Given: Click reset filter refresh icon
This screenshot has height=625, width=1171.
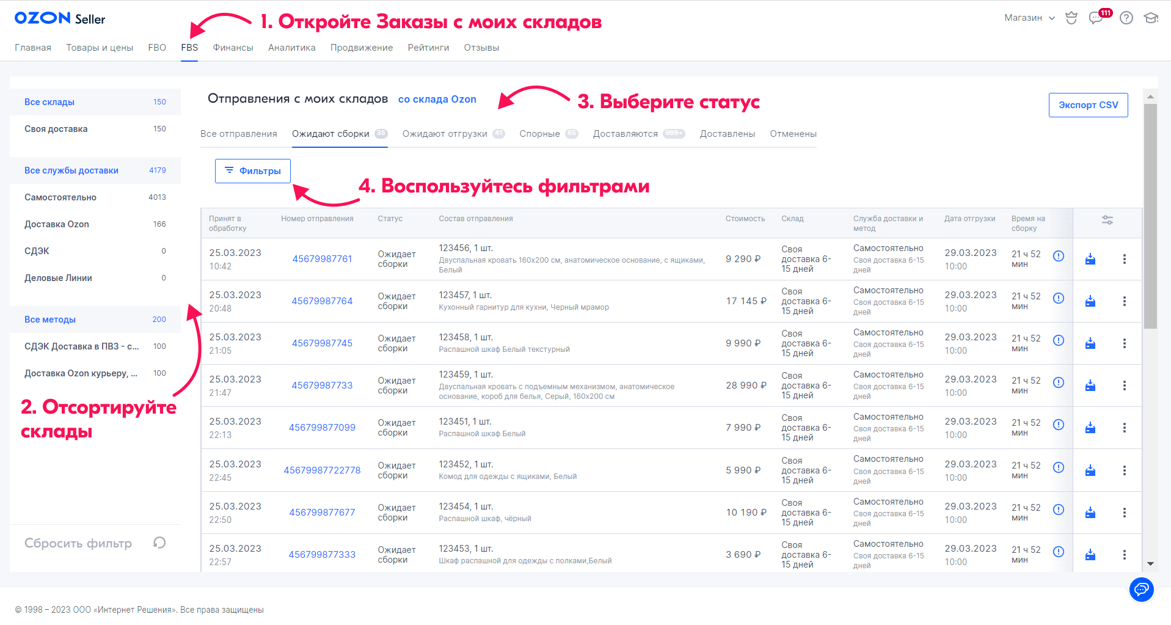Looking at the screenshot, I should click(159, 543).
